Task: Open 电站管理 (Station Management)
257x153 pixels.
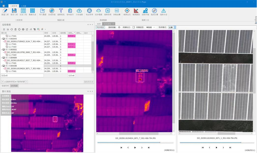Action: [x=89, y=11]
